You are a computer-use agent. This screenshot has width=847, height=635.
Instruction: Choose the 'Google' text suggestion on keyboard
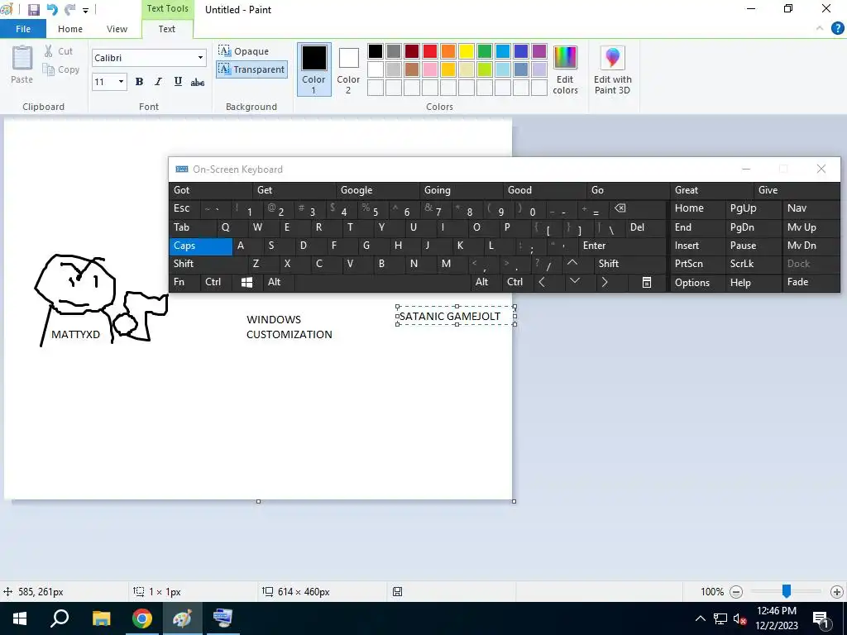tap(377, 190)
